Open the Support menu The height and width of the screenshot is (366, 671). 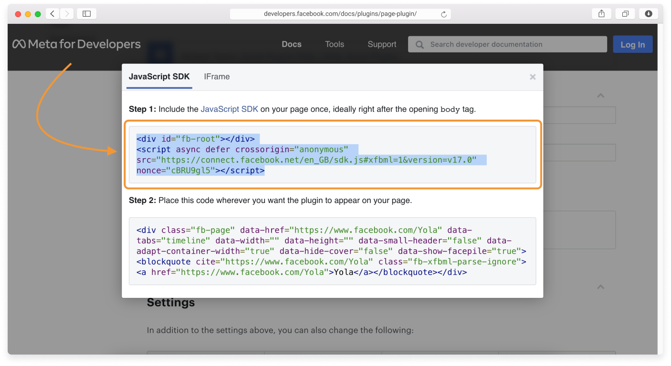[x=381, y=44]
